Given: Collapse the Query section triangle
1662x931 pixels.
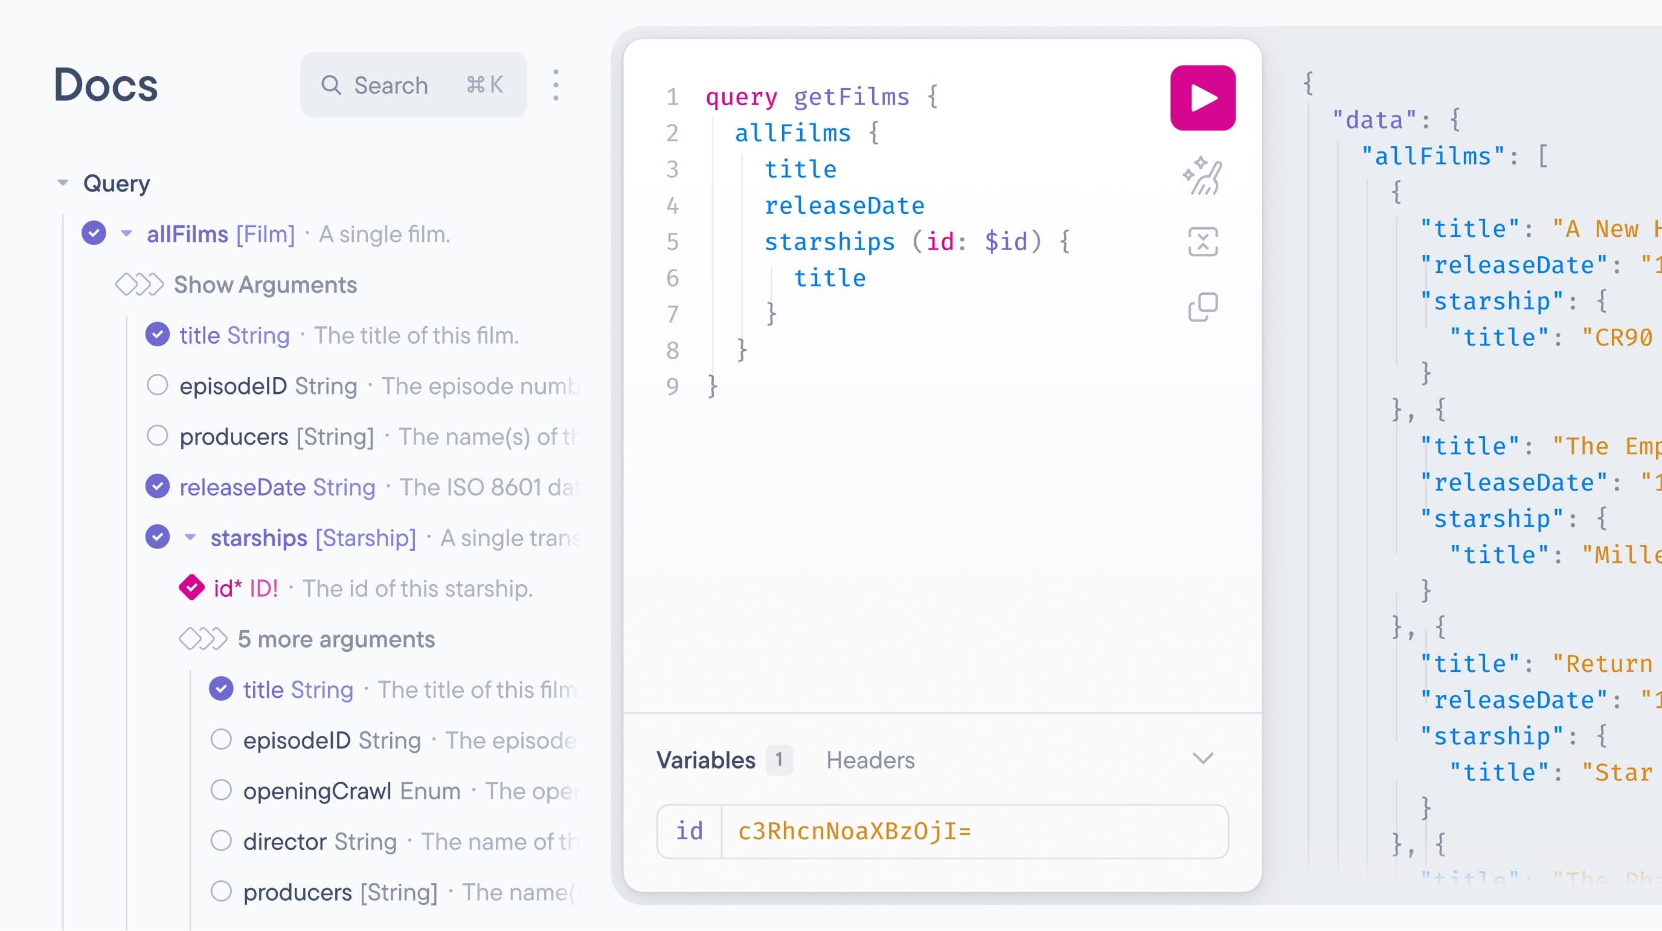Looking at the screenshot, I should [63, 182].
